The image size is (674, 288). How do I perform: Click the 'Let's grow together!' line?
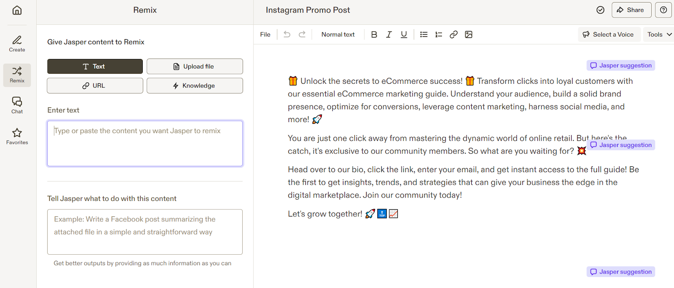(x=343, y=214)
